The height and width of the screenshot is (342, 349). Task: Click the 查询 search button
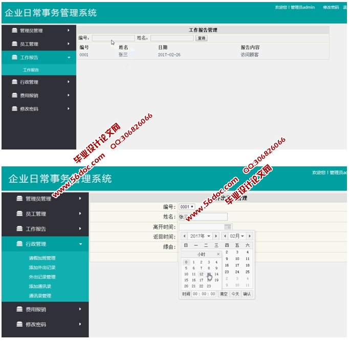201,38
